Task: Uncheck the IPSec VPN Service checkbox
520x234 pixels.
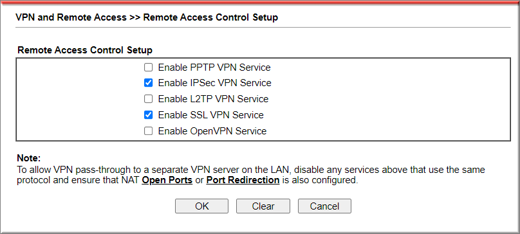Action: coord(148,83)
